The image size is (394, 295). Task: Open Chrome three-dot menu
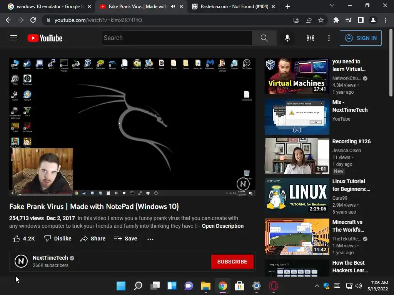coord(386,20)
